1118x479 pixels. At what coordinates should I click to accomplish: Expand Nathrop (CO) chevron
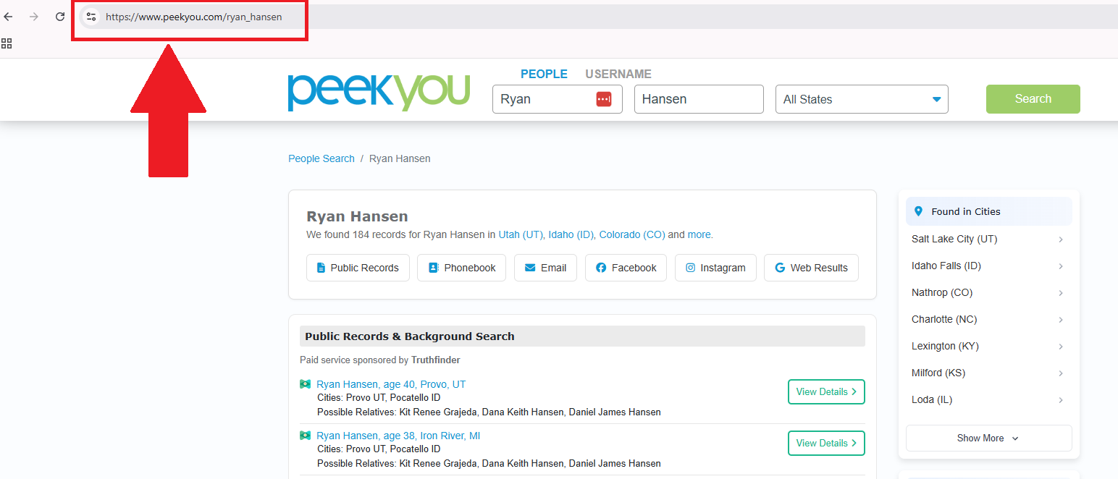(x=1061, y=293)
